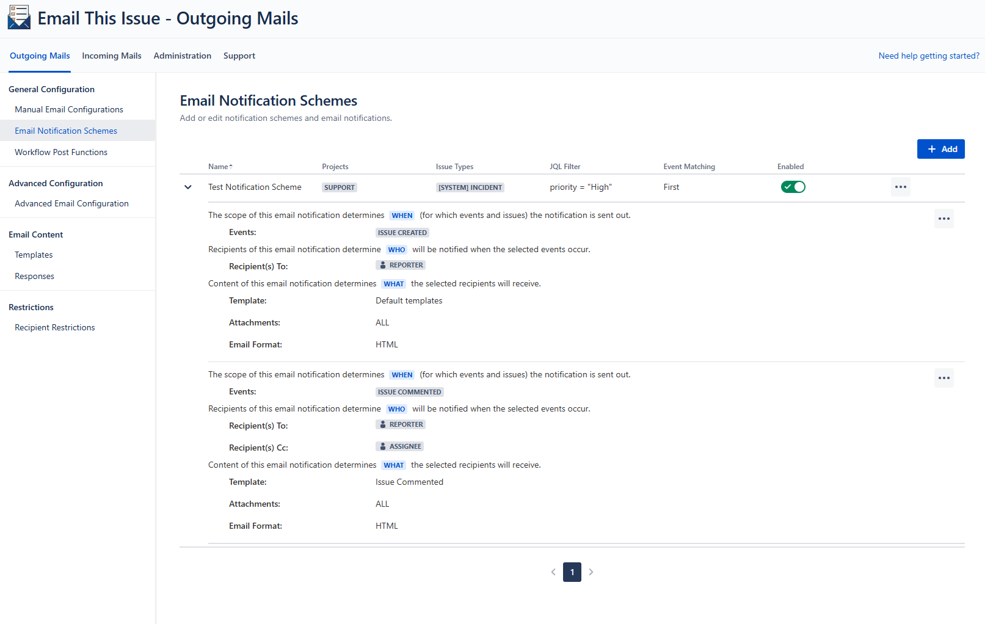The image size is (985, 624).
Task: Open the Administration tab
Action: (x=182, y=56)
